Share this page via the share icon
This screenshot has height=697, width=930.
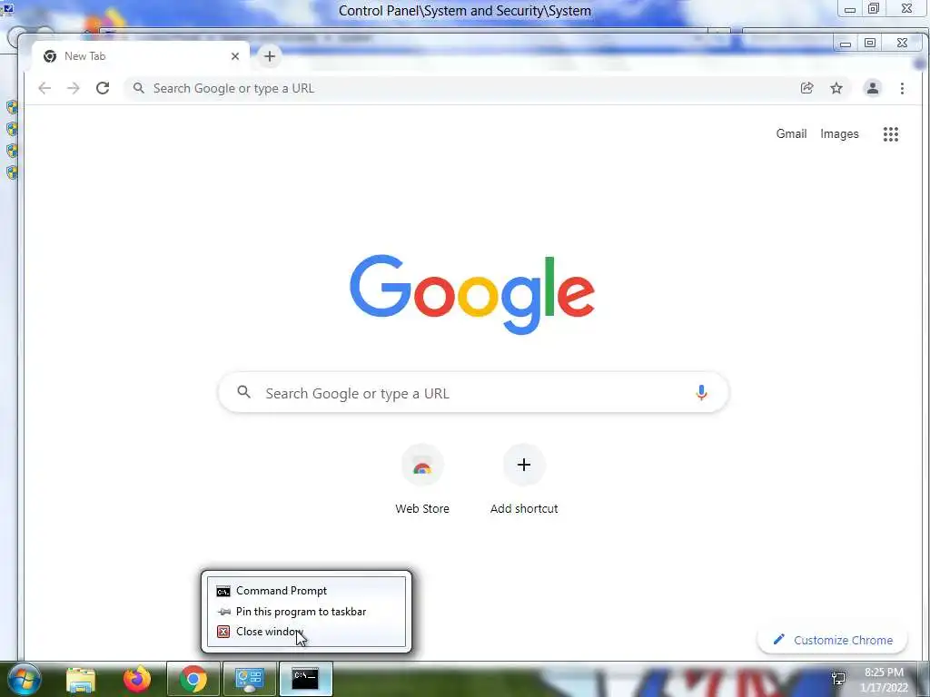806,88
